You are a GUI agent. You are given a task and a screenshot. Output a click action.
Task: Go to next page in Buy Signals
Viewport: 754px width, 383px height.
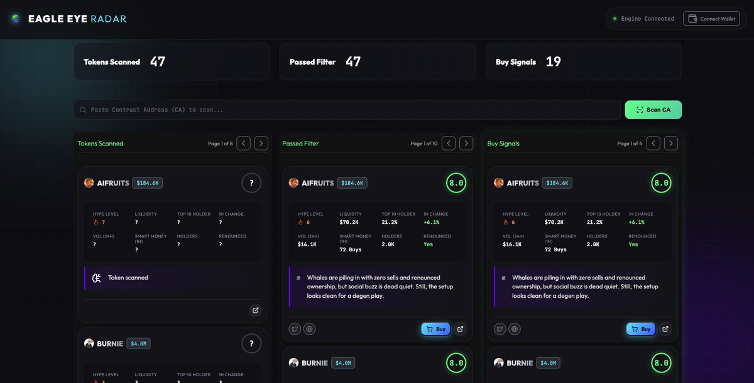click(671, 144)
